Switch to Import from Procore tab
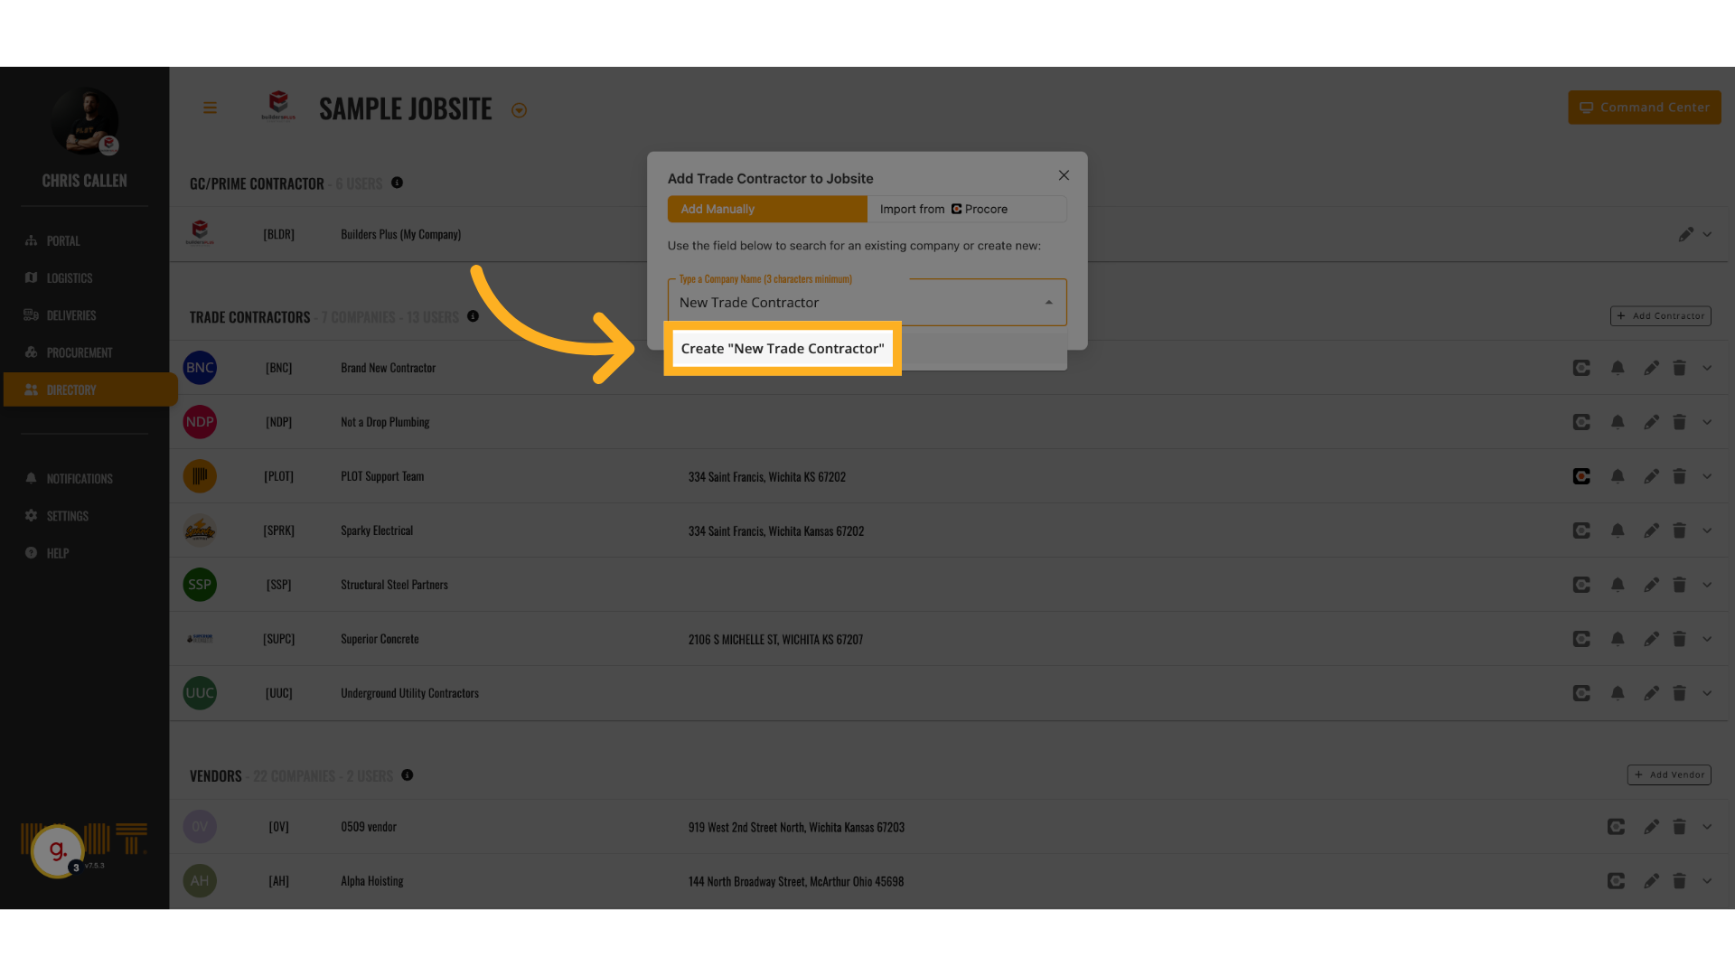Viewport: 1735px width, 976px height. (x=966, y=209)
